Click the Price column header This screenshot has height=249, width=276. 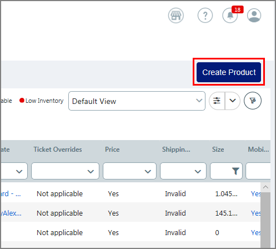click(112, 150)
